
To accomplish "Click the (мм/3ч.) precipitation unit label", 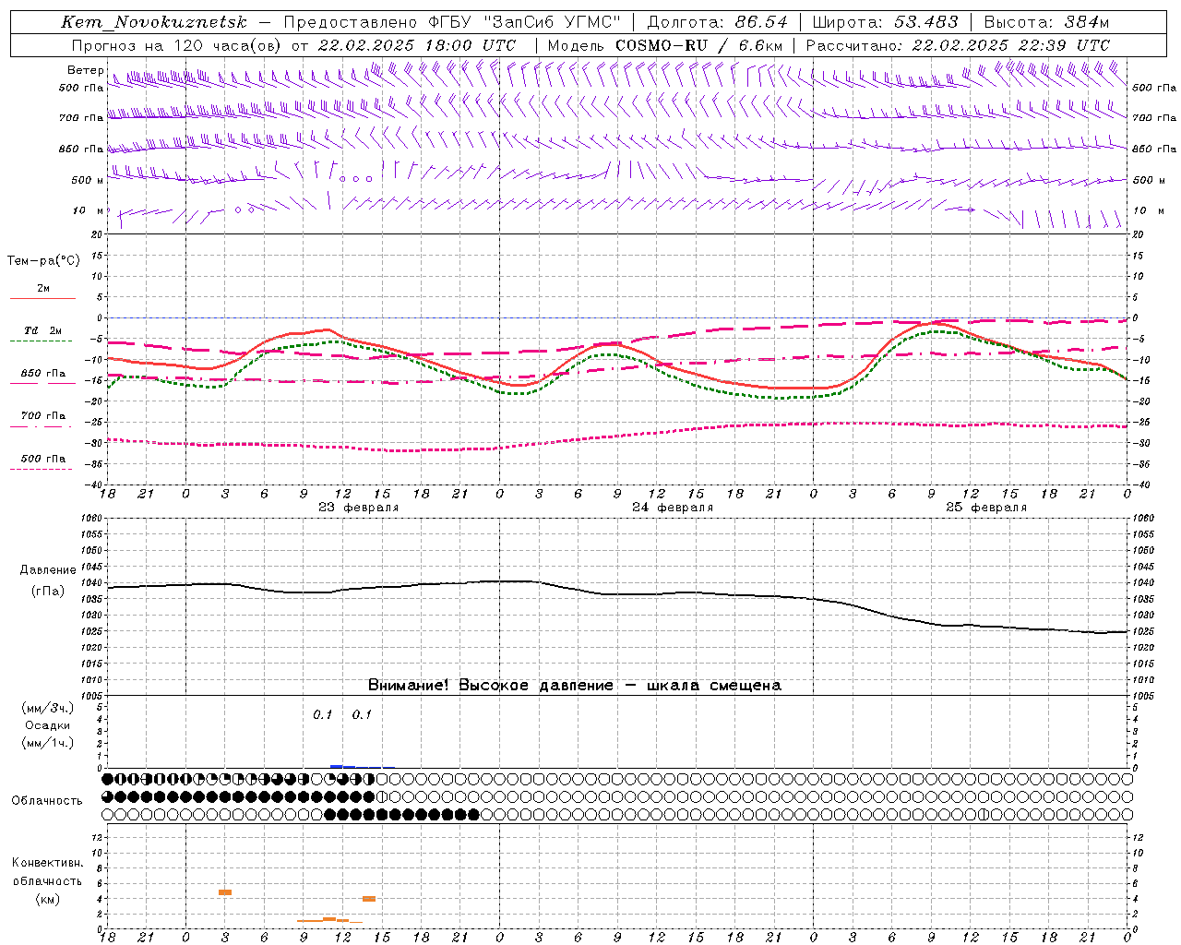I will tap(47, 708).
